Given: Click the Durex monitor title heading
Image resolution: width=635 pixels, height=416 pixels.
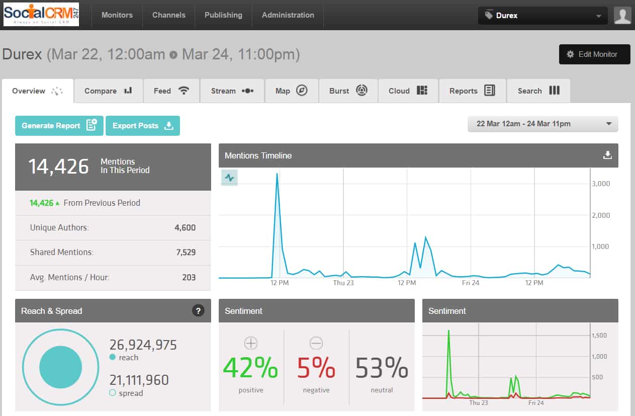Looking at the screenshot, I should [x=22, y=54].
